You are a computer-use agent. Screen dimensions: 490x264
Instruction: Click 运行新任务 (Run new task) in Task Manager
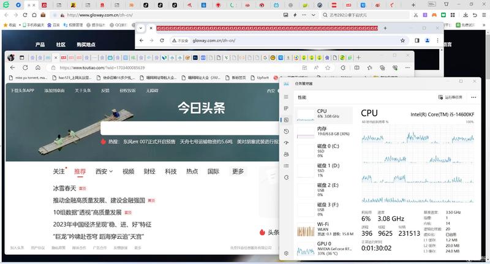[450, 97]
